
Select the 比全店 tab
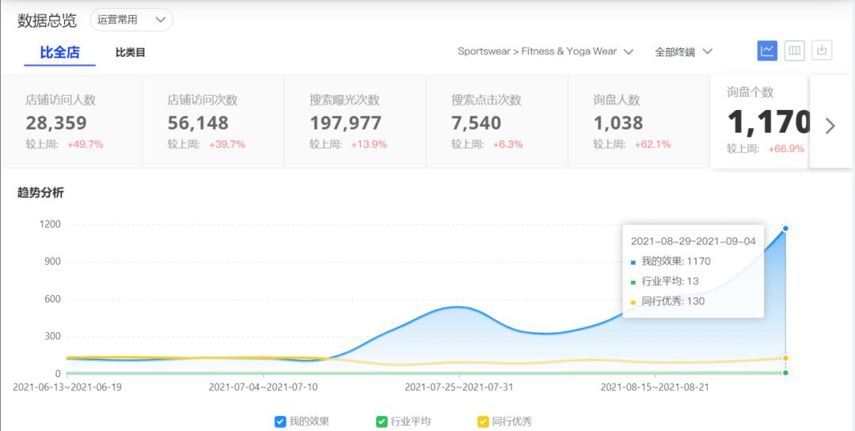(x=60, y=52)
